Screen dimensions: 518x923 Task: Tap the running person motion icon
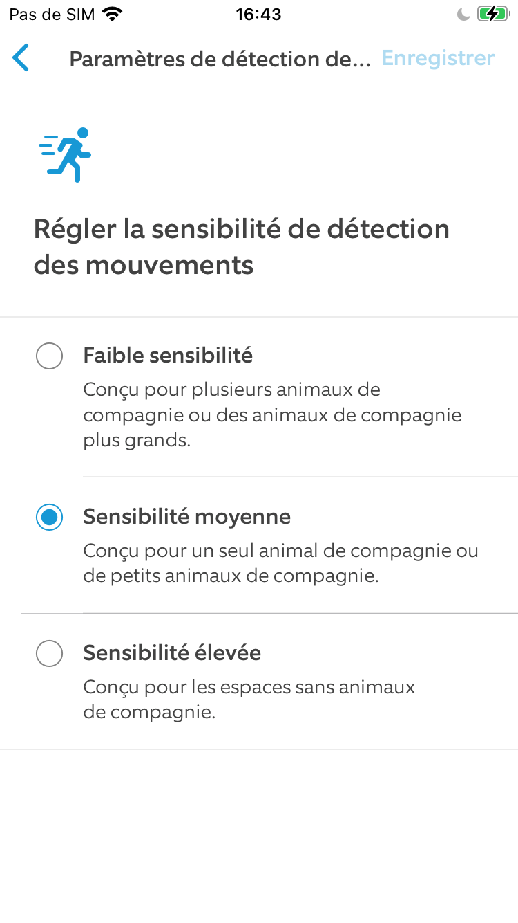[x=66, y=155]
